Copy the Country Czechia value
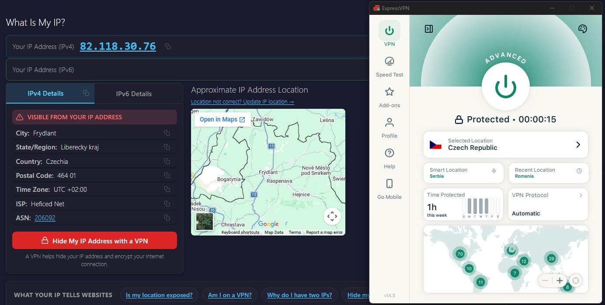Image resolution: width=605 pixels, height=305 pixels. point(167,161)
